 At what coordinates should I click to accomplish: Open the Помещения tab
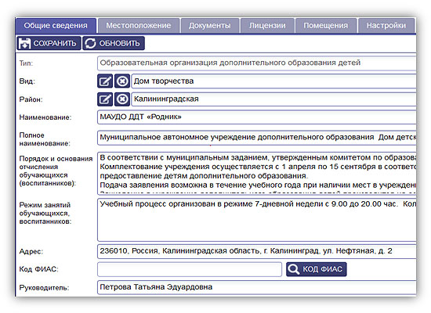tap(326, 26)
